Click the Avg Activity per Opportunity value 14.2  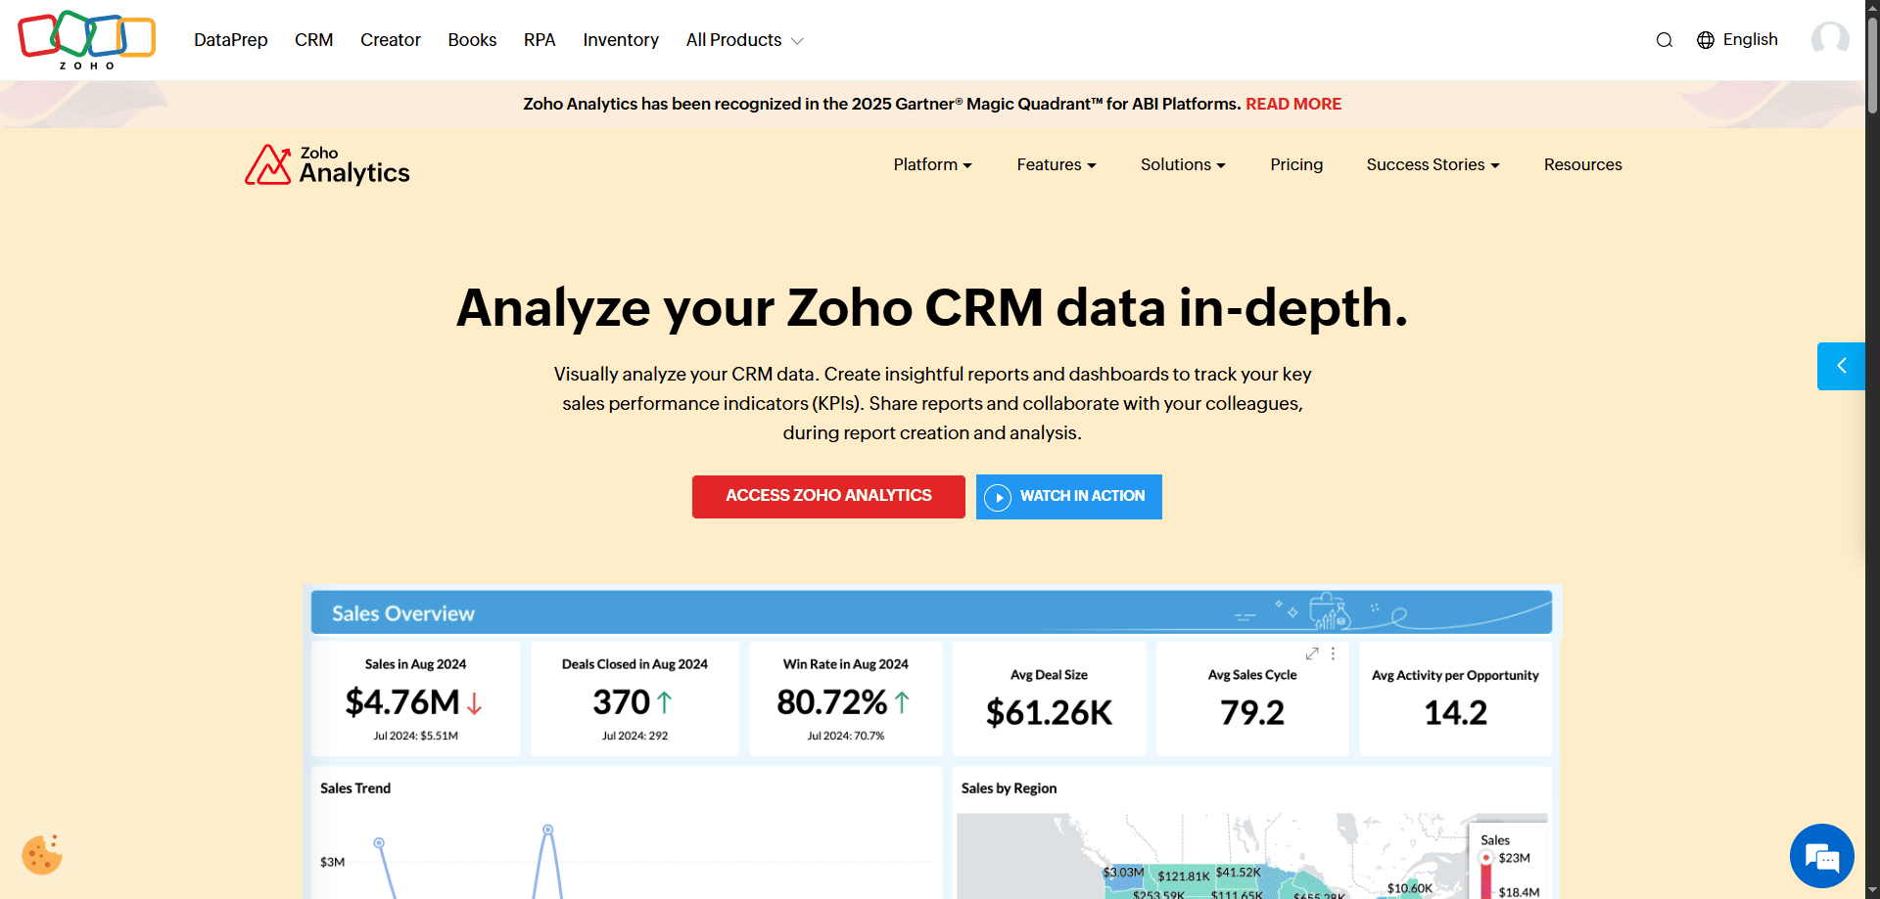[1455, 712]
